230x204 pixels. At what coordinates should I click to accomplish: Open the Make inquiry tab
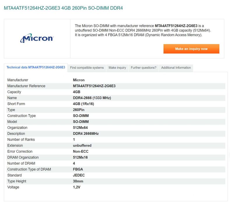tap(117, 68)
